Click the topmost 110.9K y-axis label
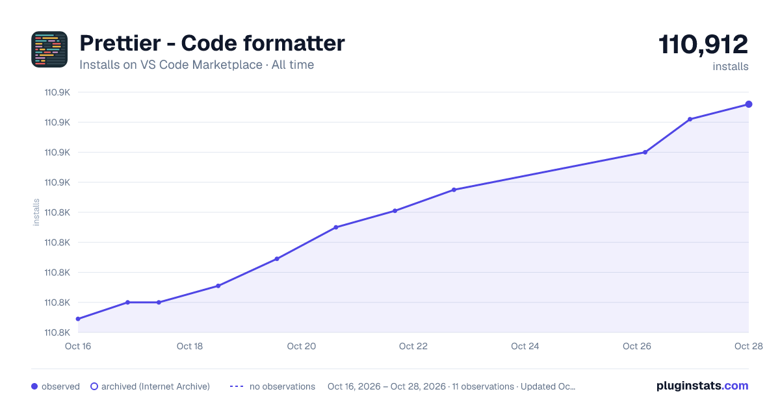 coord(57,92)
